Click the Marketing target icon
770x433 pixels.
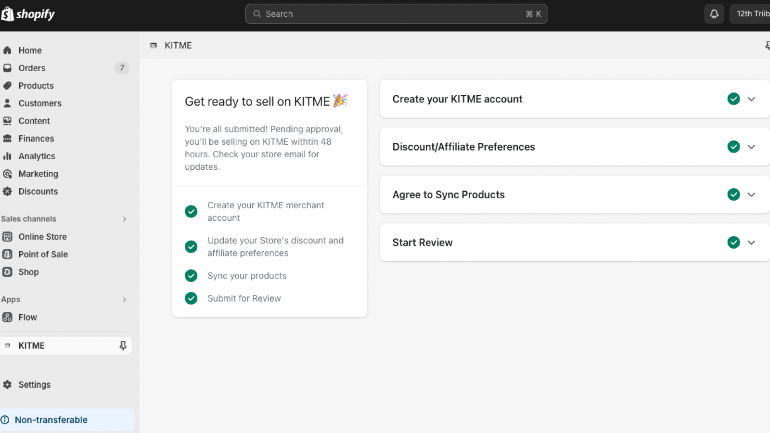7,174
